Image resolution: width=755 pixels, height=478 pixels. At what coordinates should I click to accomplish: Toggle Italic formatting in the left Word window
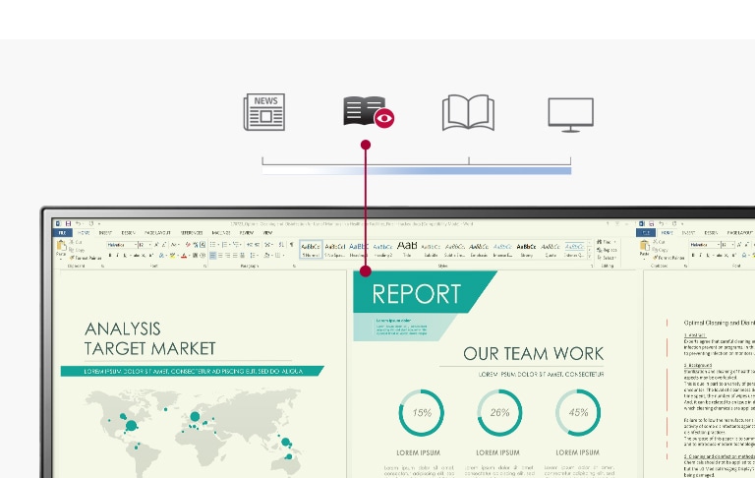click(117, 256)
